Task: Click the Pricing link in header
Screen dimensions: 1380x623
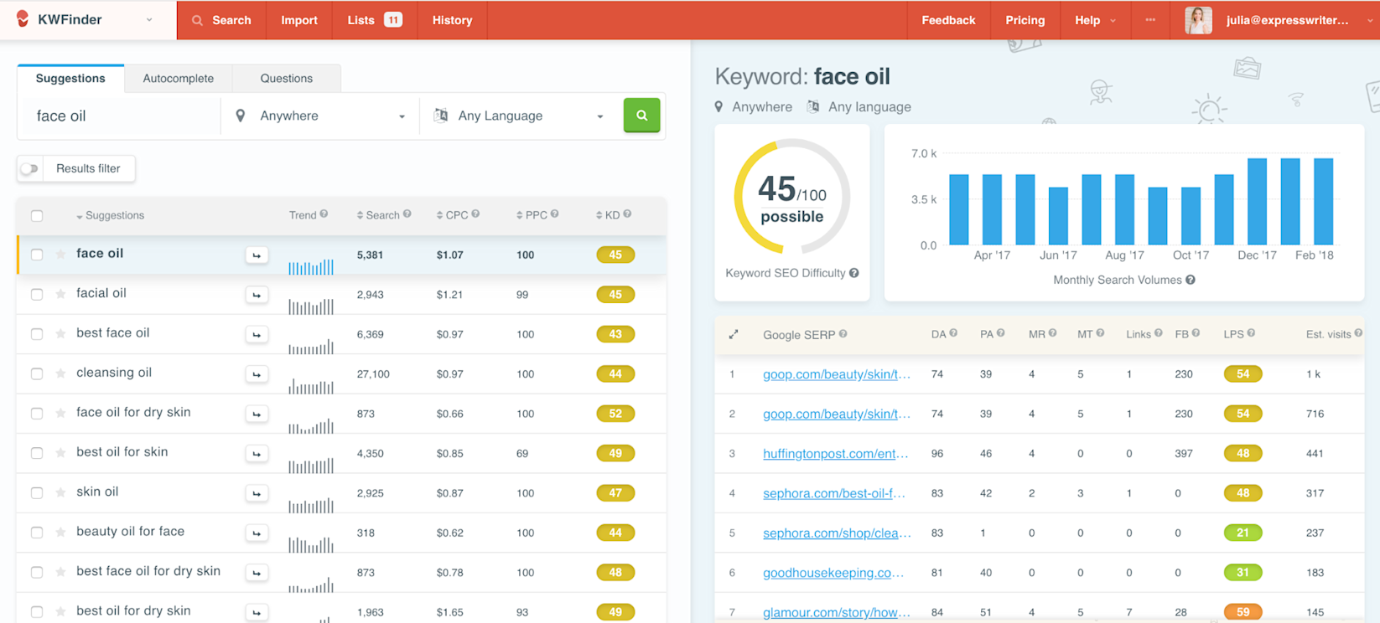Action: point(1025,20)
